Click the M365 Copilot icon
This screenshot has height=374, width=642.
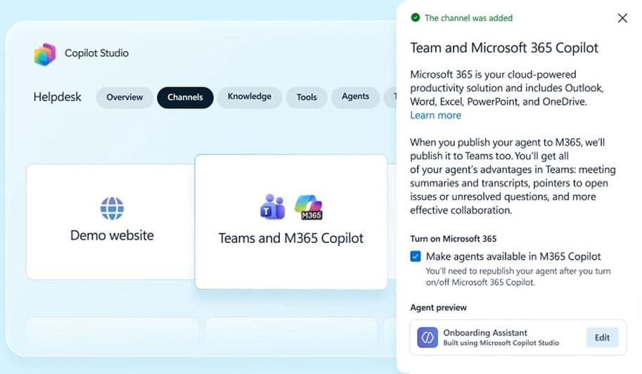309,207
